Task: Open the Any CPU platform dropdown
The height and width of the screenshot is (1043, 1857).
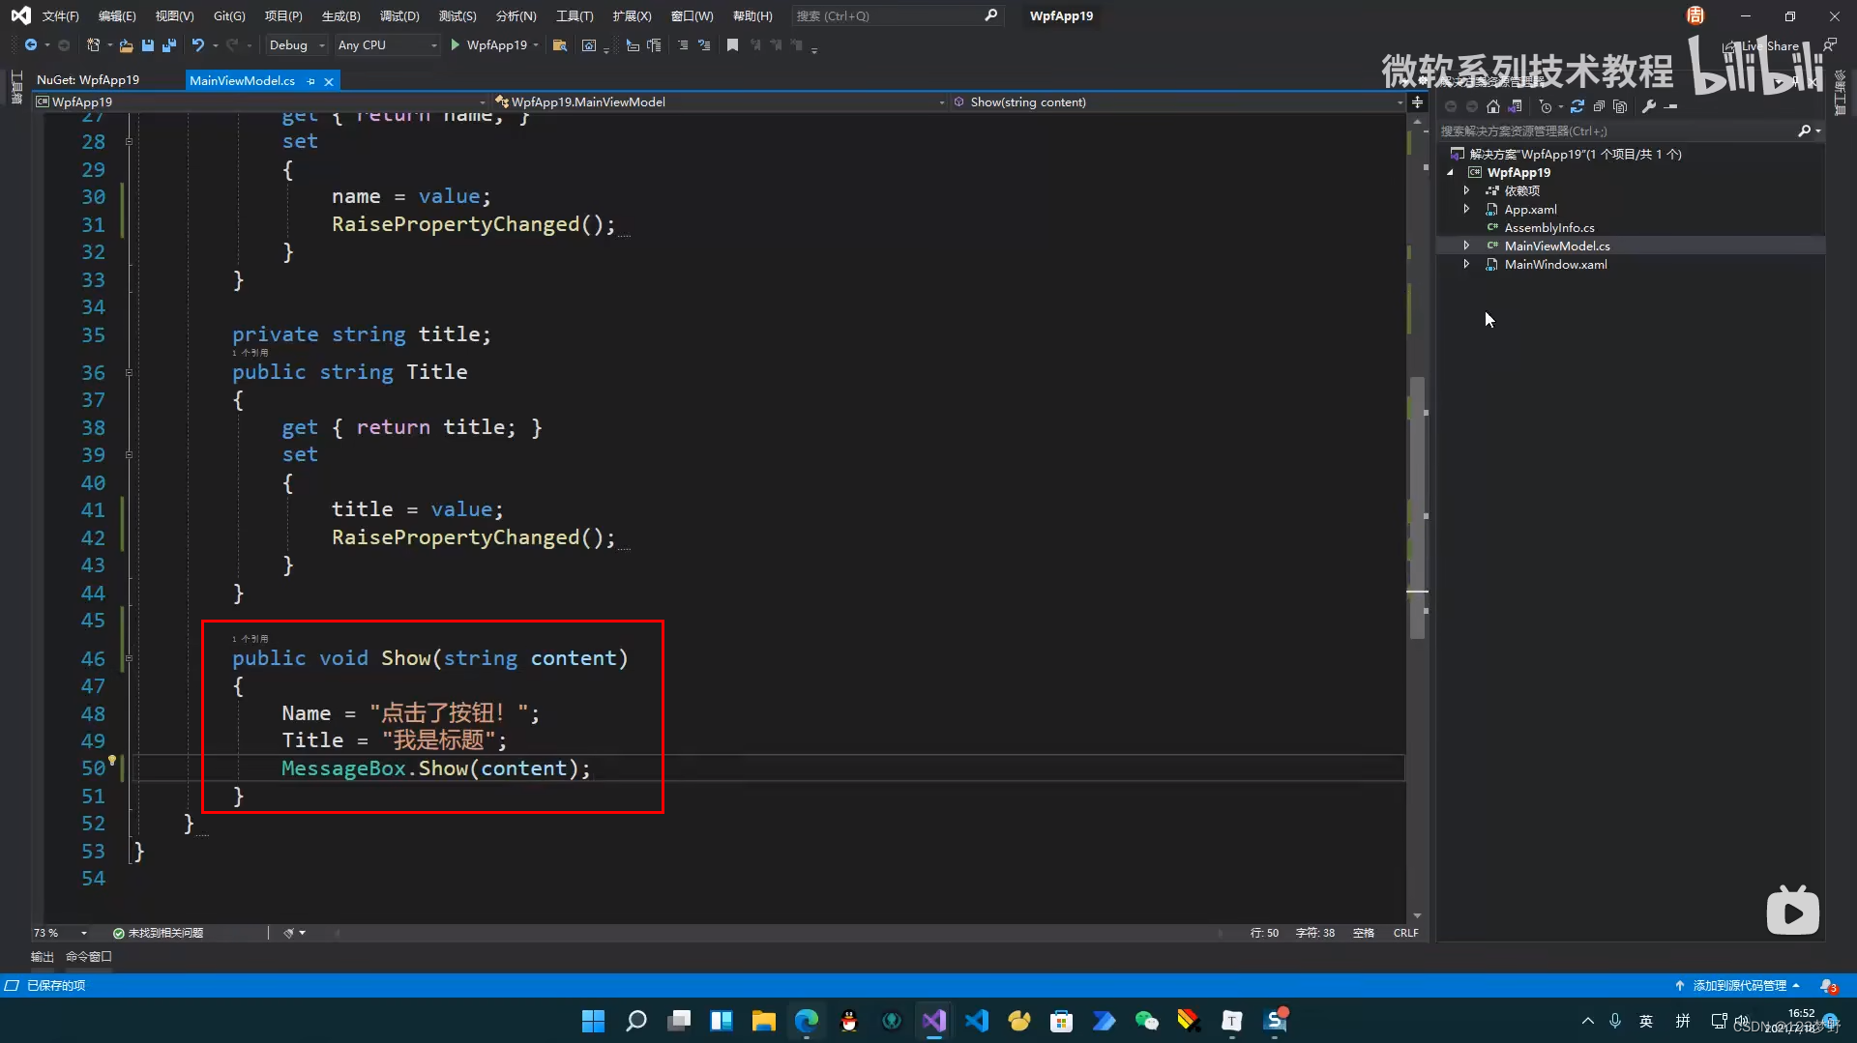Action: pos(387,45)
